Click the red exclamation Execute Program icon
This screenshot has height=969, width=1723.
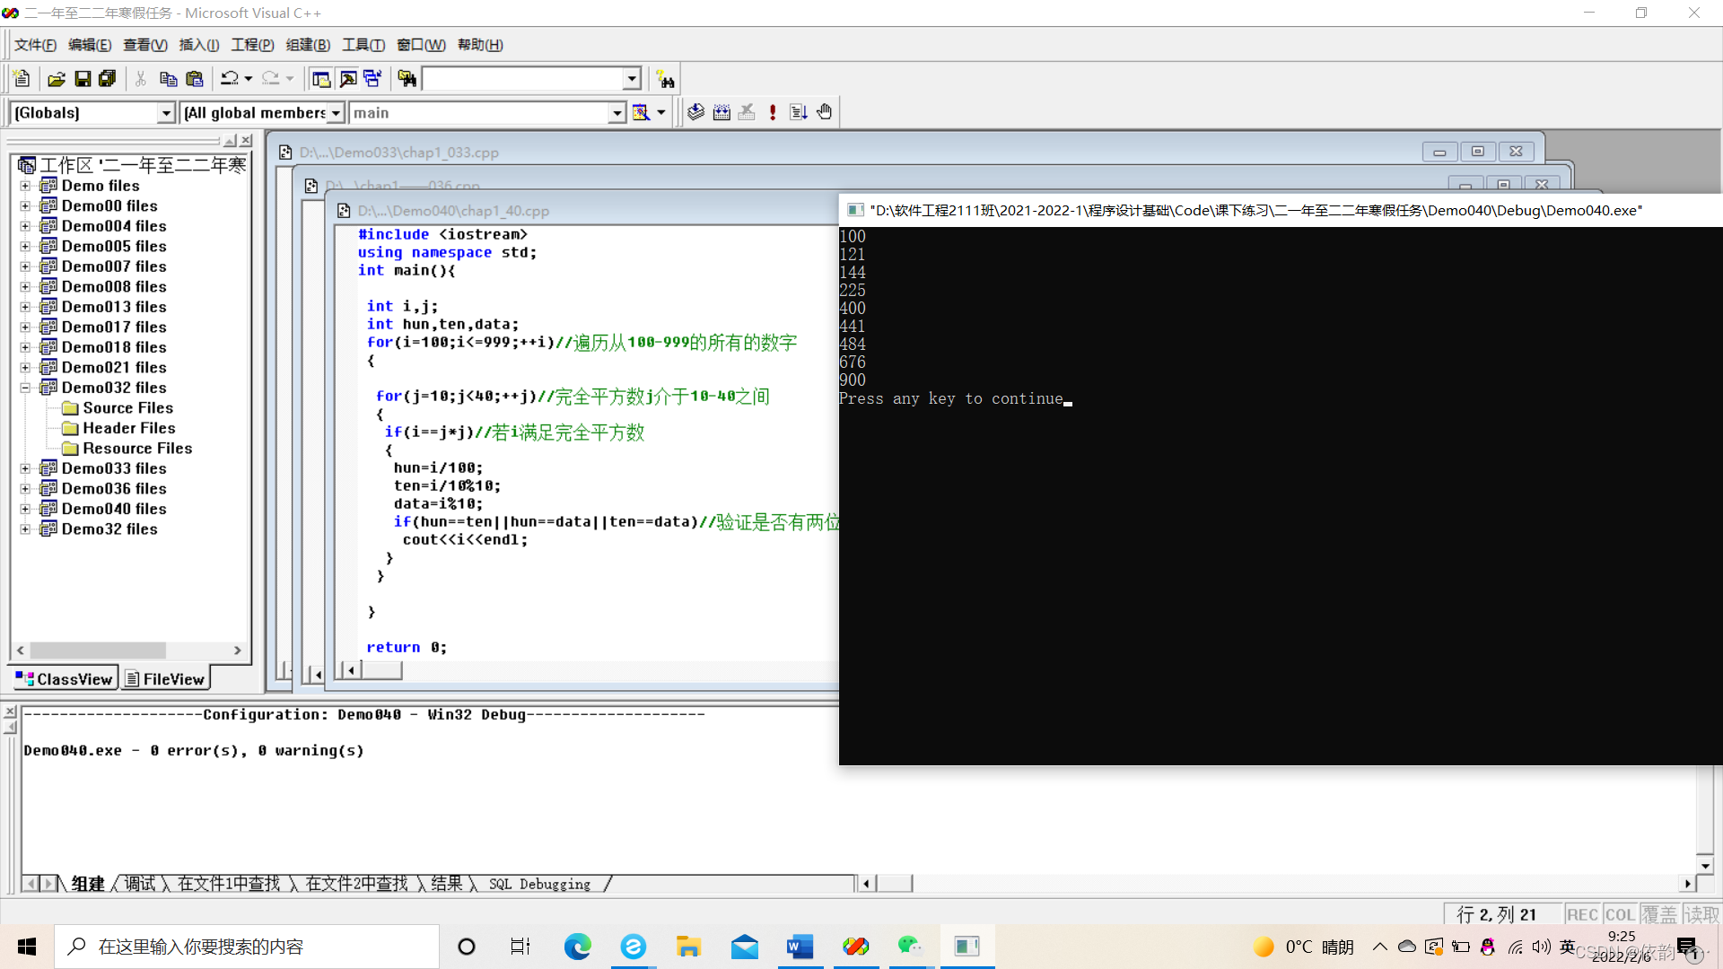[773, 112]
